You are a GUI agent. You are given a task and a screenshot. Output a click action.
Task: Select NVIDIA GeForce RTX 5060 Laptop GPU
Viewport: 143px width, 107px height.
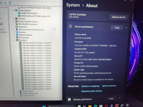point(35,16)
